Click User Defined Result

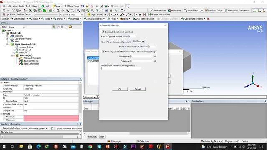pos(144,19)
